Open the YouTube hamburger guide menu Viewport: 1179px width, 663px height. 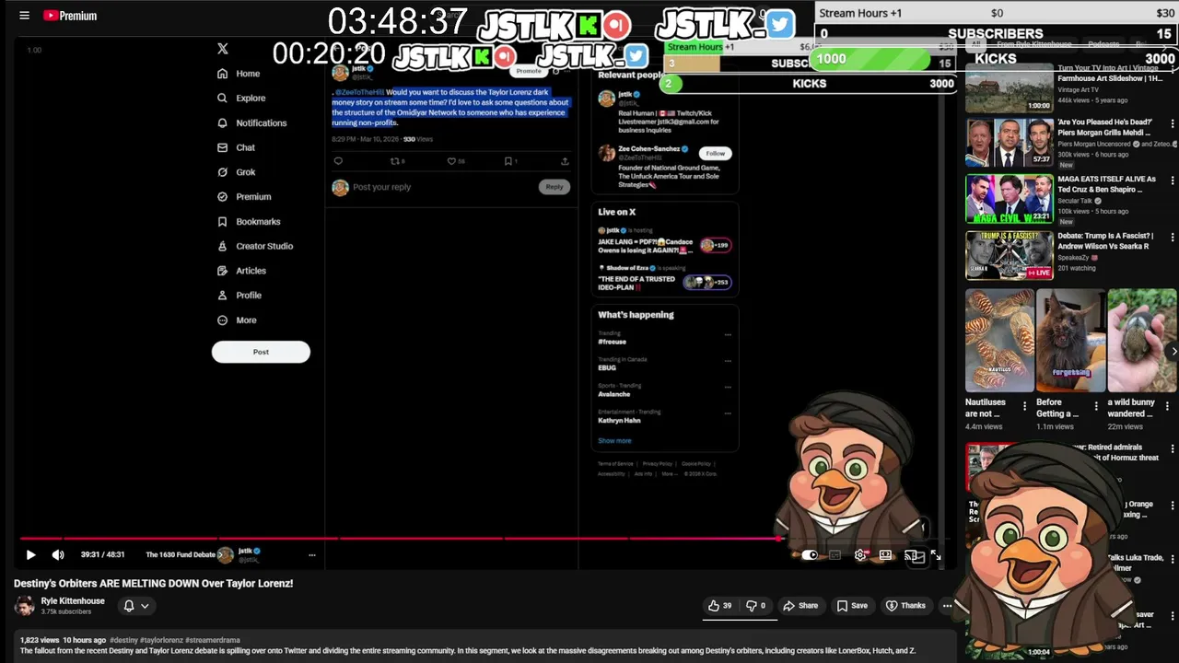click(x=24, y=16)
